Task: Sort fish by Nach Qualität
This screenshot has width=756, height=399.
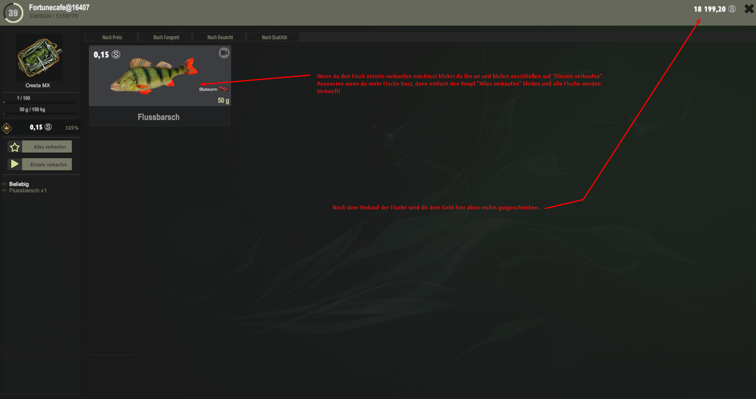Action: [274, 37]
